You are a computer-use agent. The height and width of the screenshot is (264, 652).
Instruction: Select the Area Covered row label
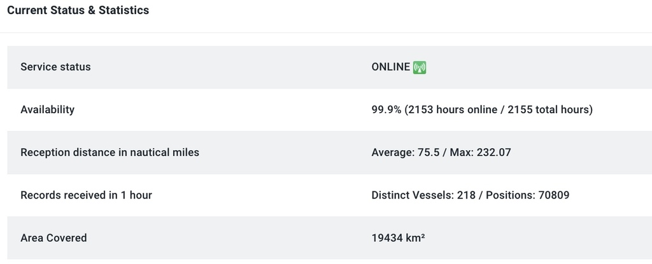pyautogui.click(x=53, y=238)
